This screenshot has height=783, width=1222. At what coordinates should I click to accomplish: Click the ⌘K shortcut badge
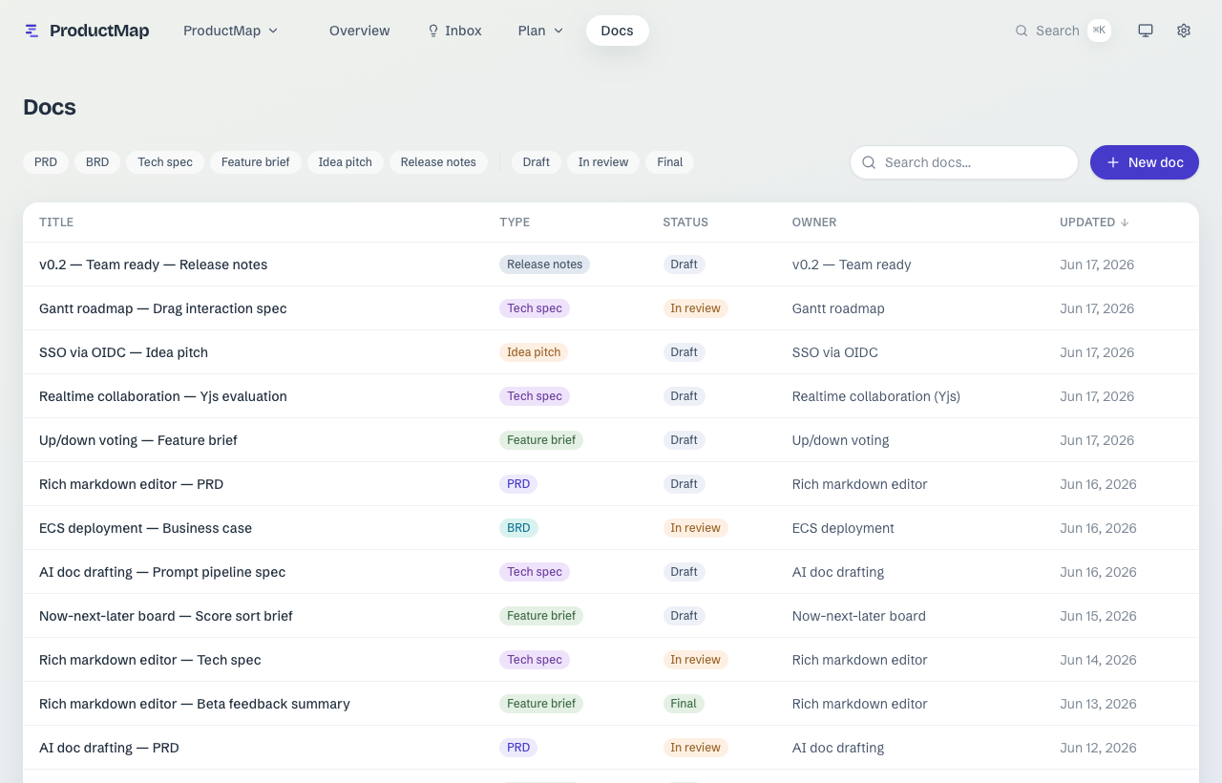(x=1100, y=31)
